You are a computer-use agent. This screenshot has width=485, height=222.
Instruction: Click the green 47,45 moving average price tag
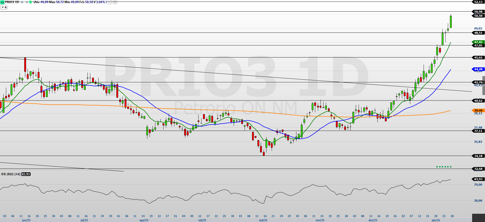[x=478, y=42]
